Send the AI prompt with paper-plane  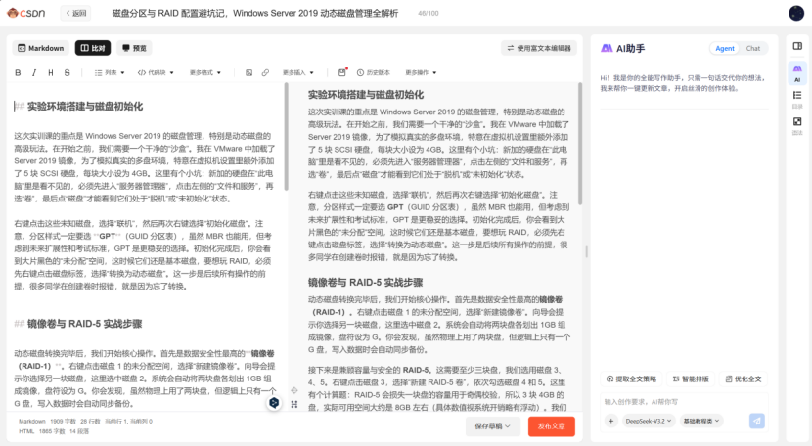[756, 422]
